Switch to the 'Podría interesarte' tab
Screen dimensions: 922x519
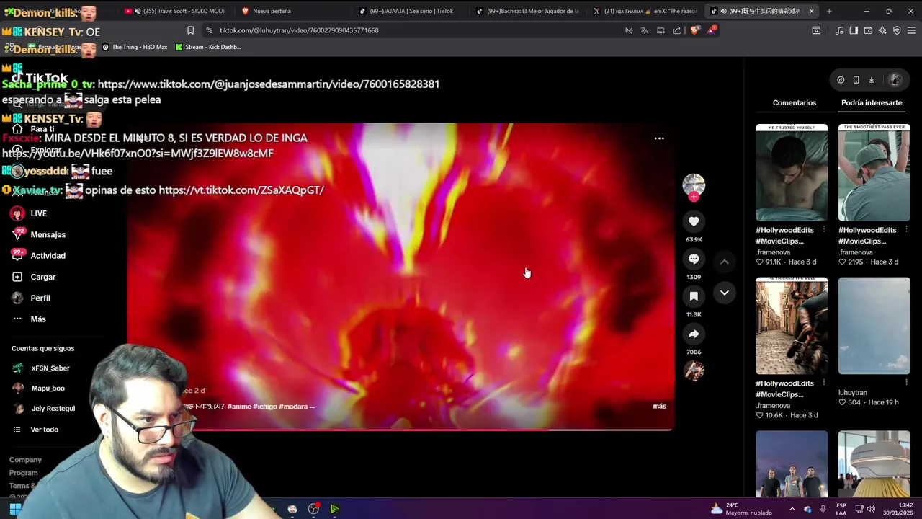(872, 103)
